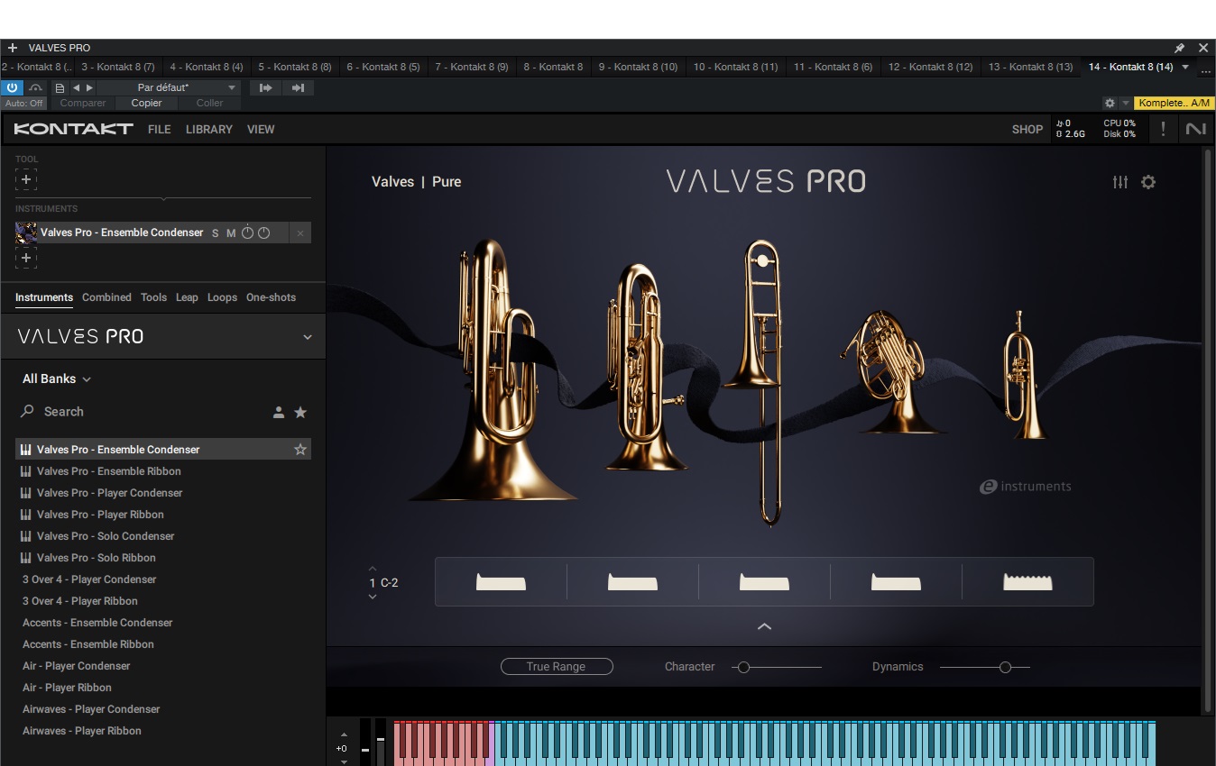The height and width of the screenshot is (766, 1216).
Task: Open the Par défaut preset dropdown
Action: pyautogui.click(x=190, y=87)
